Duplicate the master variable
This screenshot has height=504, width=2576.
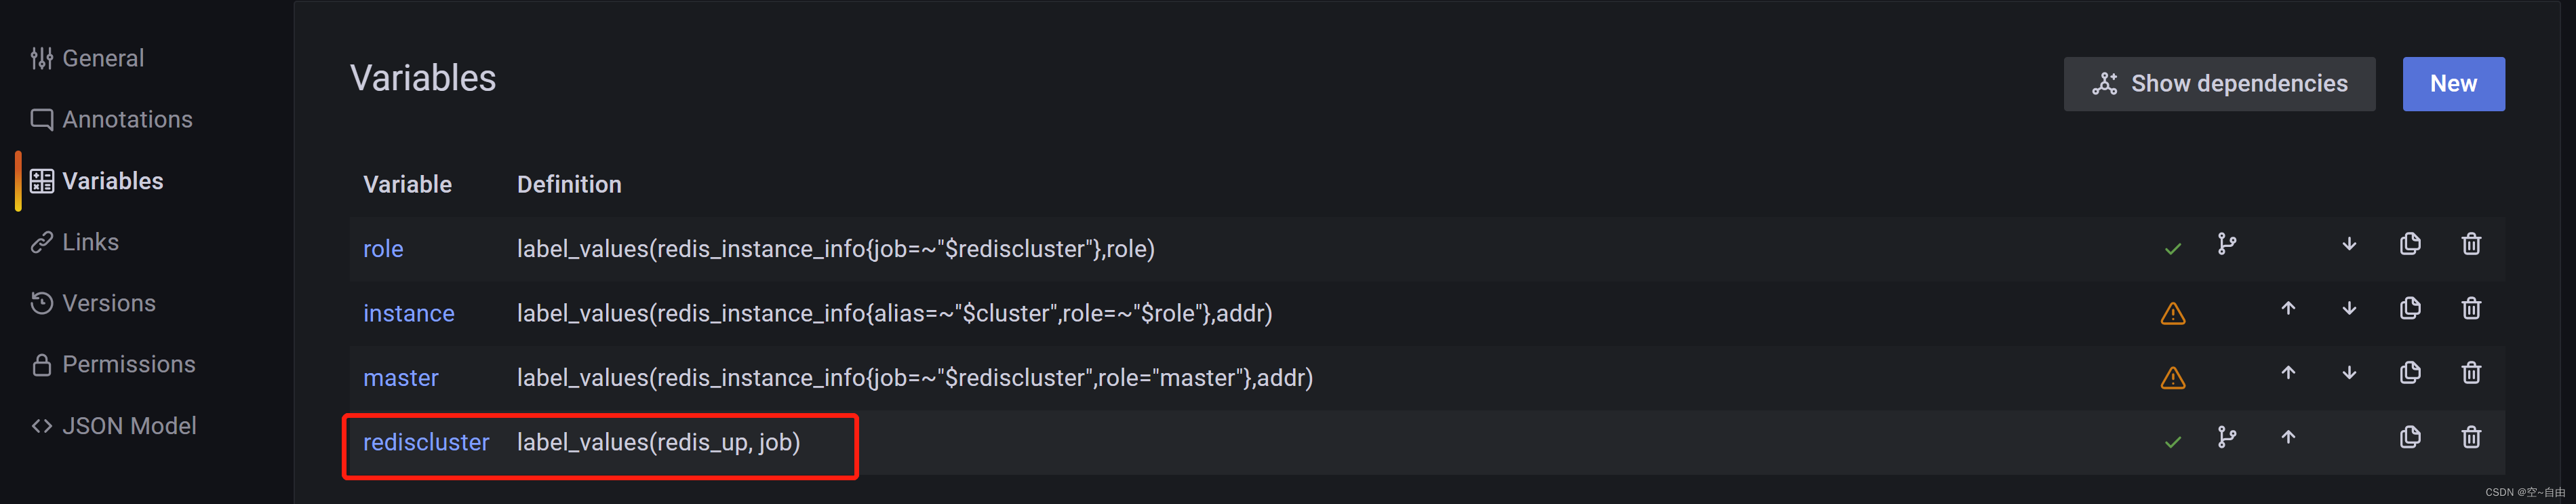[x=2410, y=373]
